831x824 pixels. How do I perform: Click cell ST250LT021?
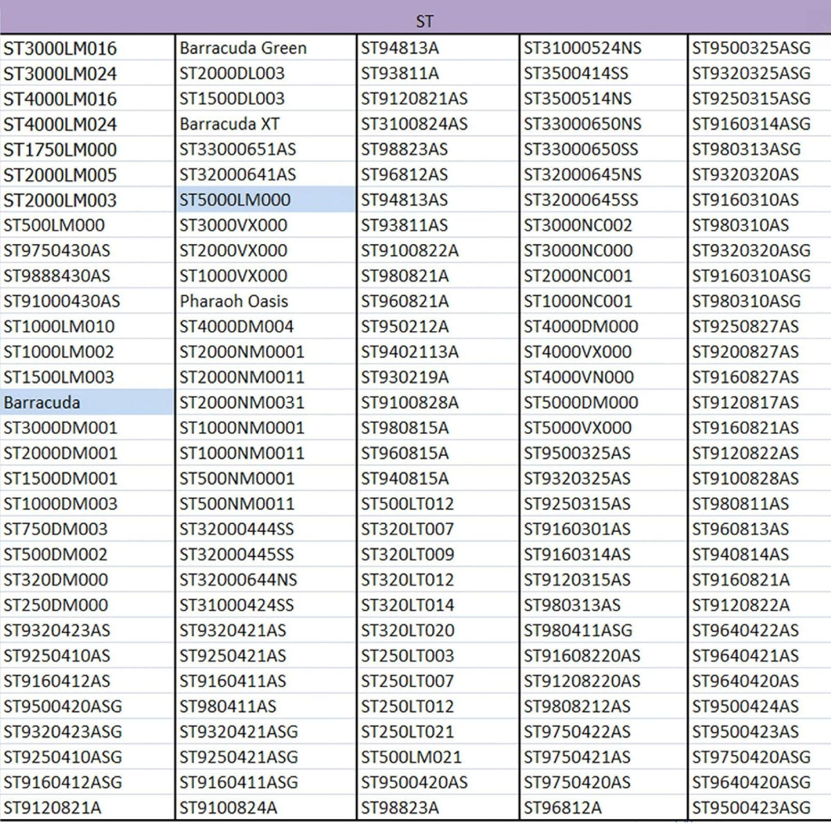[438, 732]
